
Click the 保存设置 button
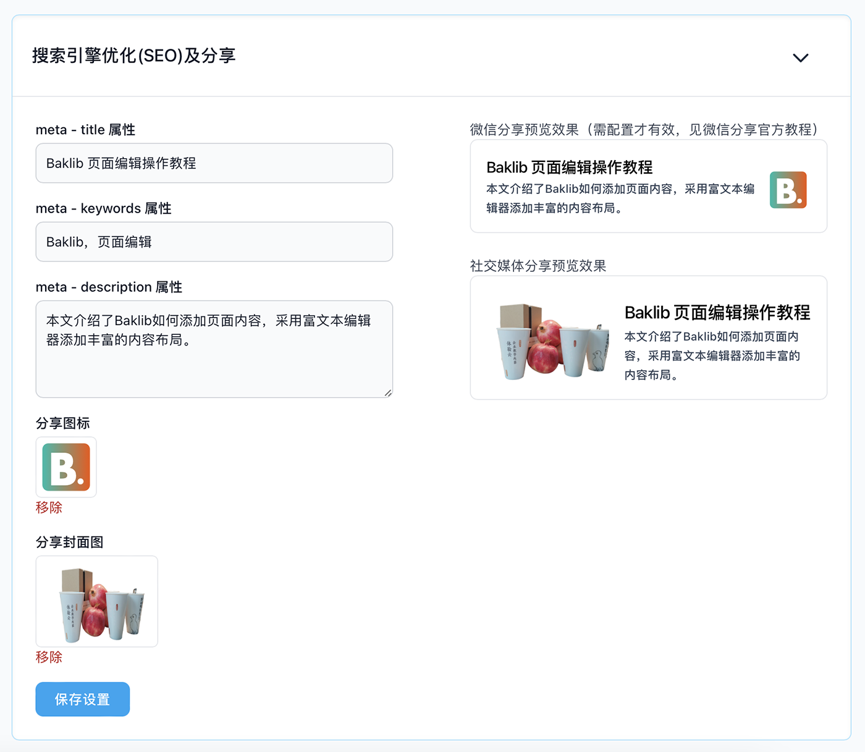82,699
